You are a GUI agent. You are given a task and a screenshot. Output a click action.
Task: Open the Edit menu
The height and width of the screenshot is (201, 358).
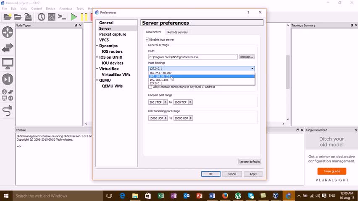pos(14,8)
